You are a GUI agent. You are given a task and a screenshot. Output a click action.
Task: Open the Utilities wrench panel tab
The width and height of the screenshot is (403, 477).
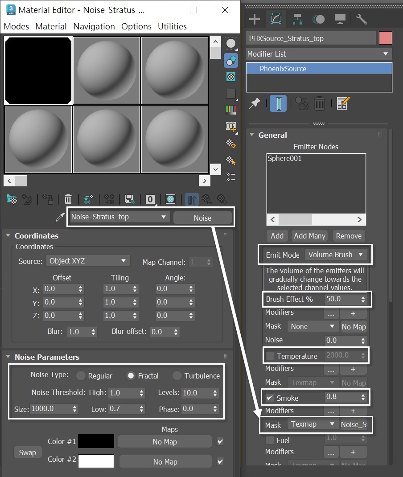(362, 19)
